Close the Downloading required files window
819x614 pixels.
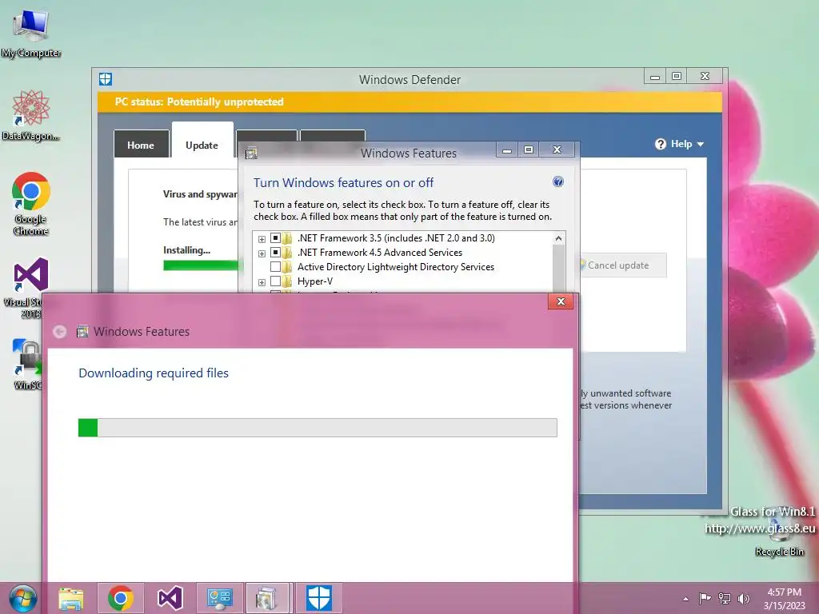561,301
